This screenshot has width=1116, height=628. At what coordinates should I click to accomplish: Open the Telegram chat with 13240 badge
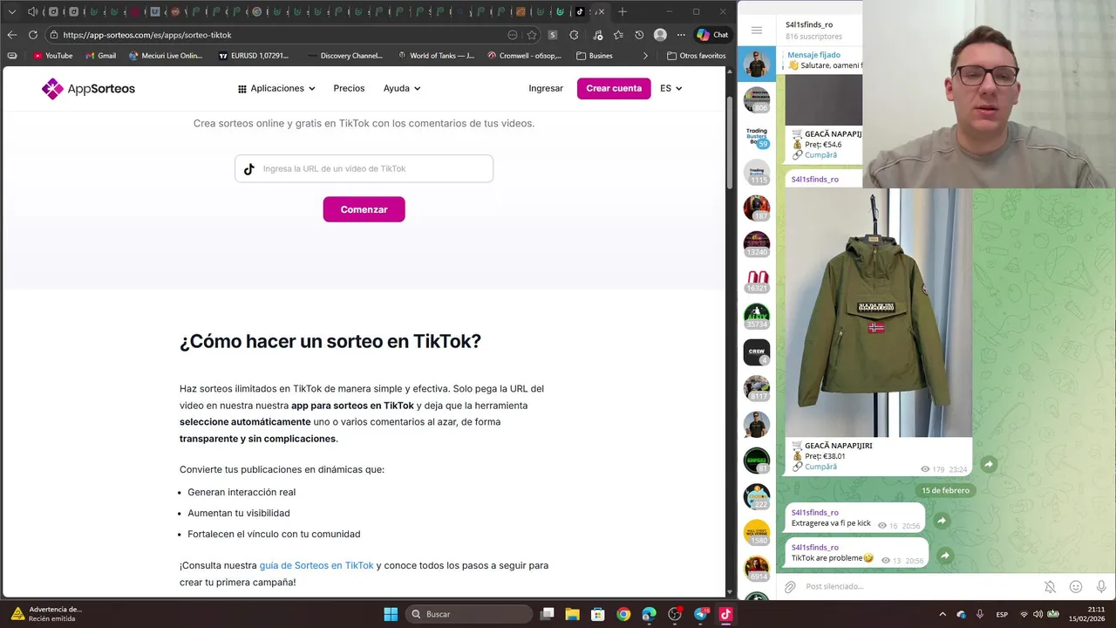pos(757,244)
